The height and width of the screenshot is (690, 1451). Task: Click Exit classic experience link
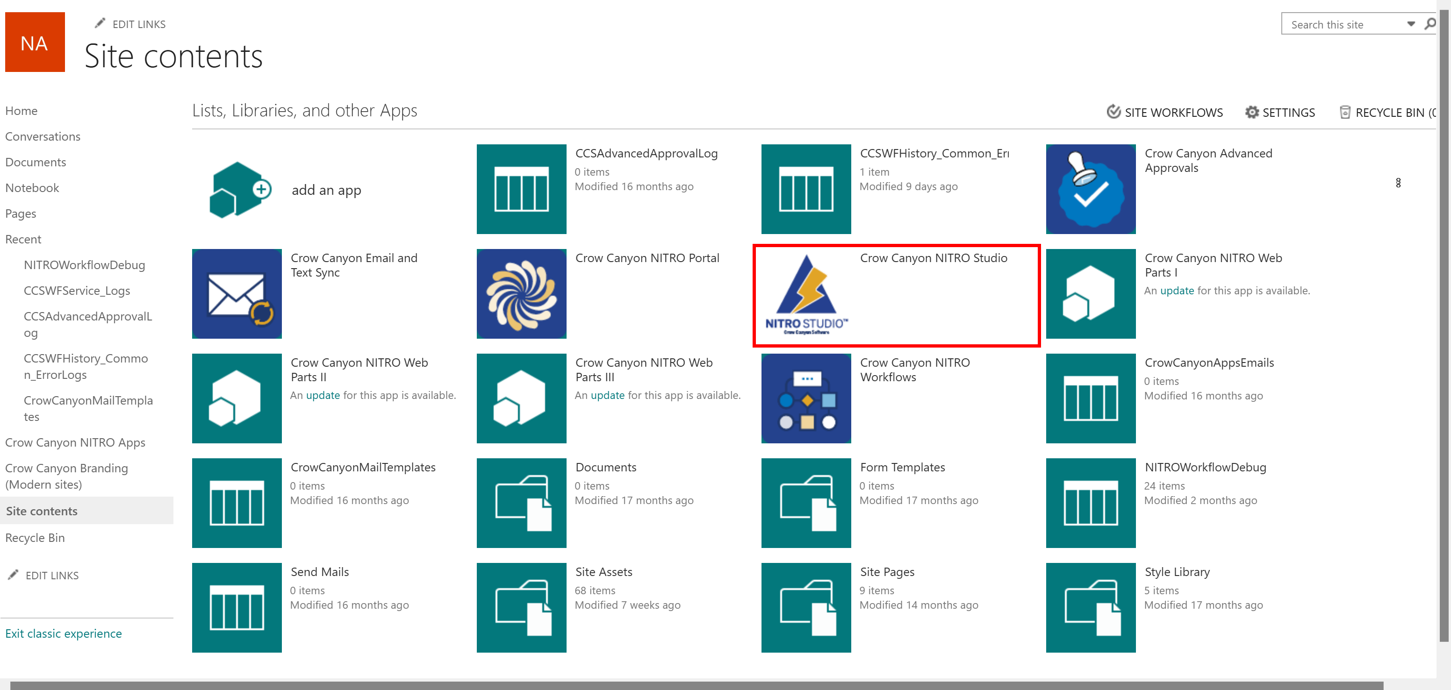coord(64,634)
